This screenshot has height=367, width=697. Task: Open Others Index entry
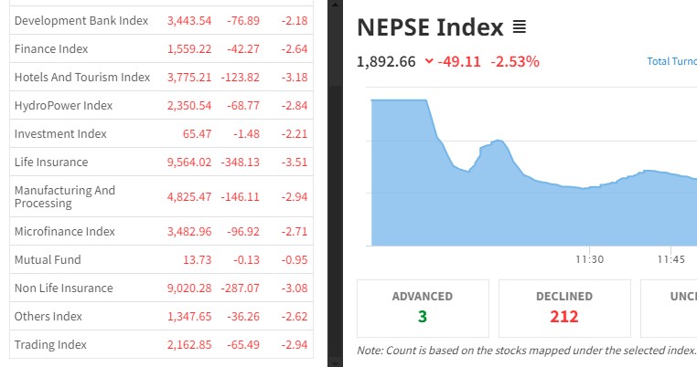point(48,316)
